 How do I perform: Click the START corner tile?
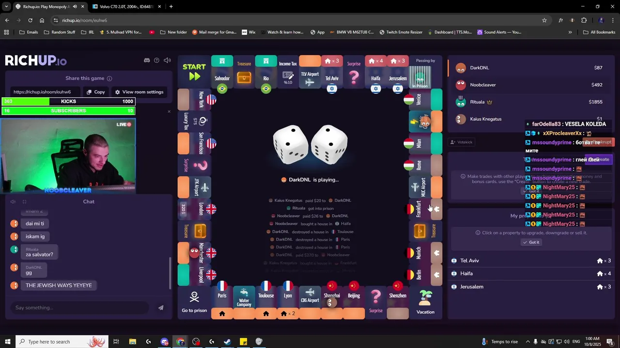pyautogui.click(x=194, y=72)
